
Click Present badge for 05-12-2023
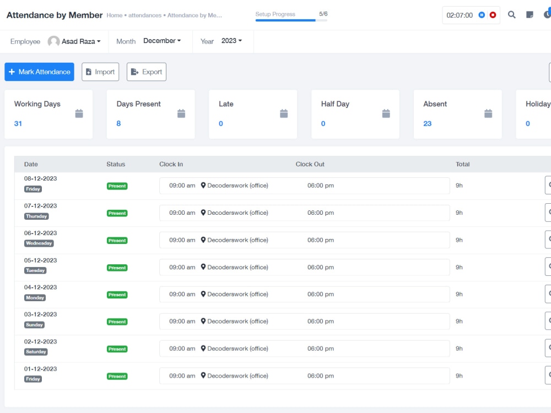[x=117, y=268]
